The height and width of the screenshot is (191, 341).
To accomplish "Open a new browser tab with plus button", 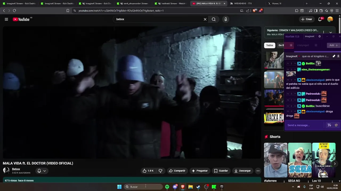I will (x=307, y=4).
